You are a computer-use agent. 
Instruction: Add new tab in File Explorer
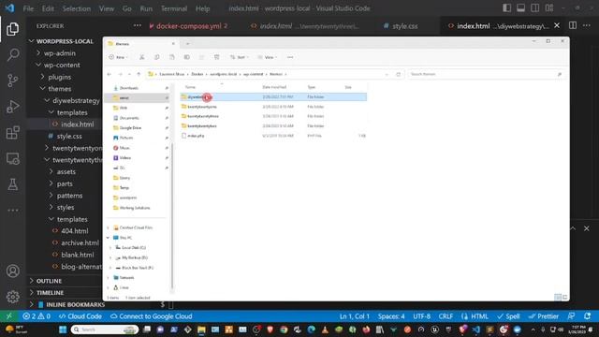[x=187, y=44]
